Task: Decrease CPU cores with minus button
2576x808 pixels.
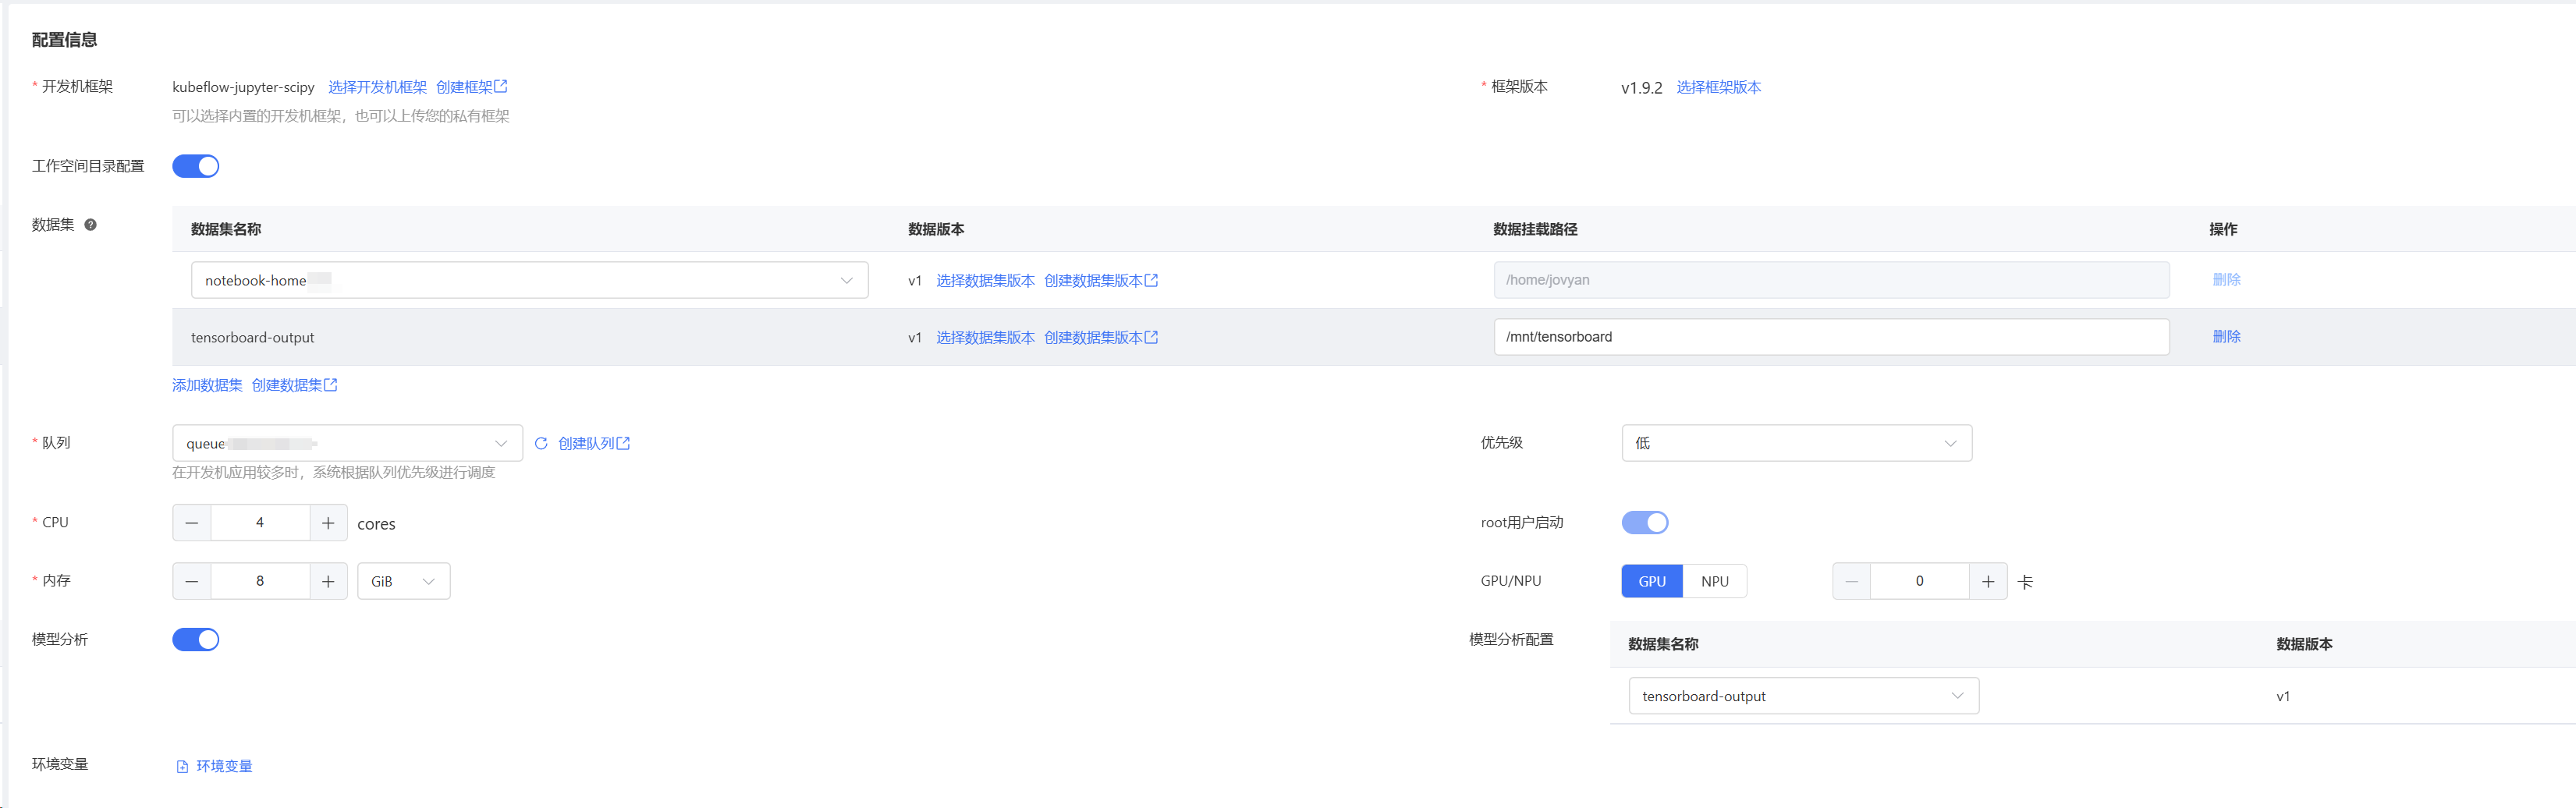Action: pos(192,523)
